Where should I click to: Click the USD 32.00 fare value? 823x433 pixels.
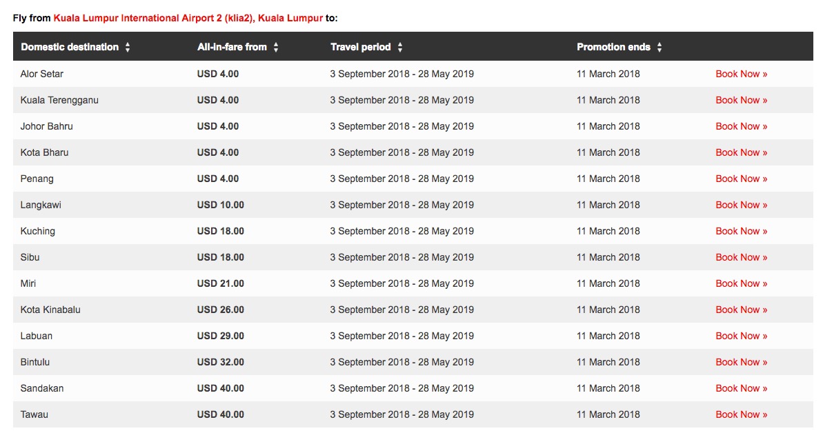click(221, 362)
